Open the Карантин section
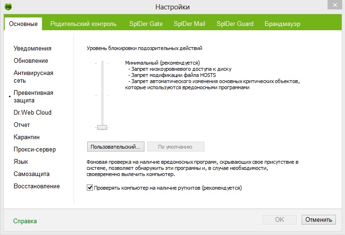This screenshot has width=345, height=235. (26, 137)
